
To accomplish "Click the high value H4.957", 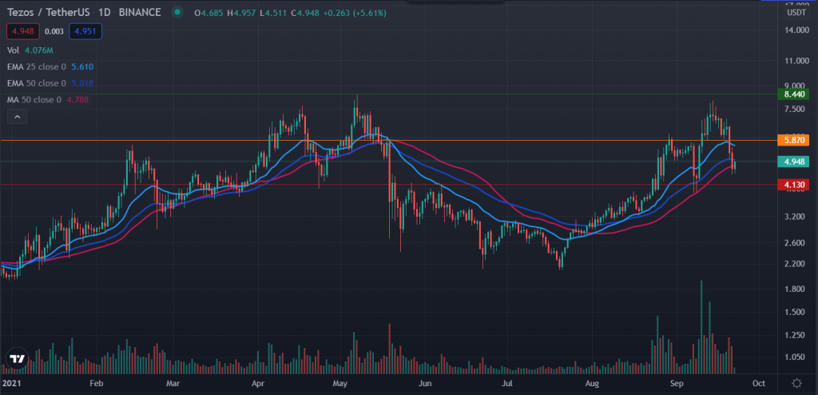I will (x=241, y=13).
